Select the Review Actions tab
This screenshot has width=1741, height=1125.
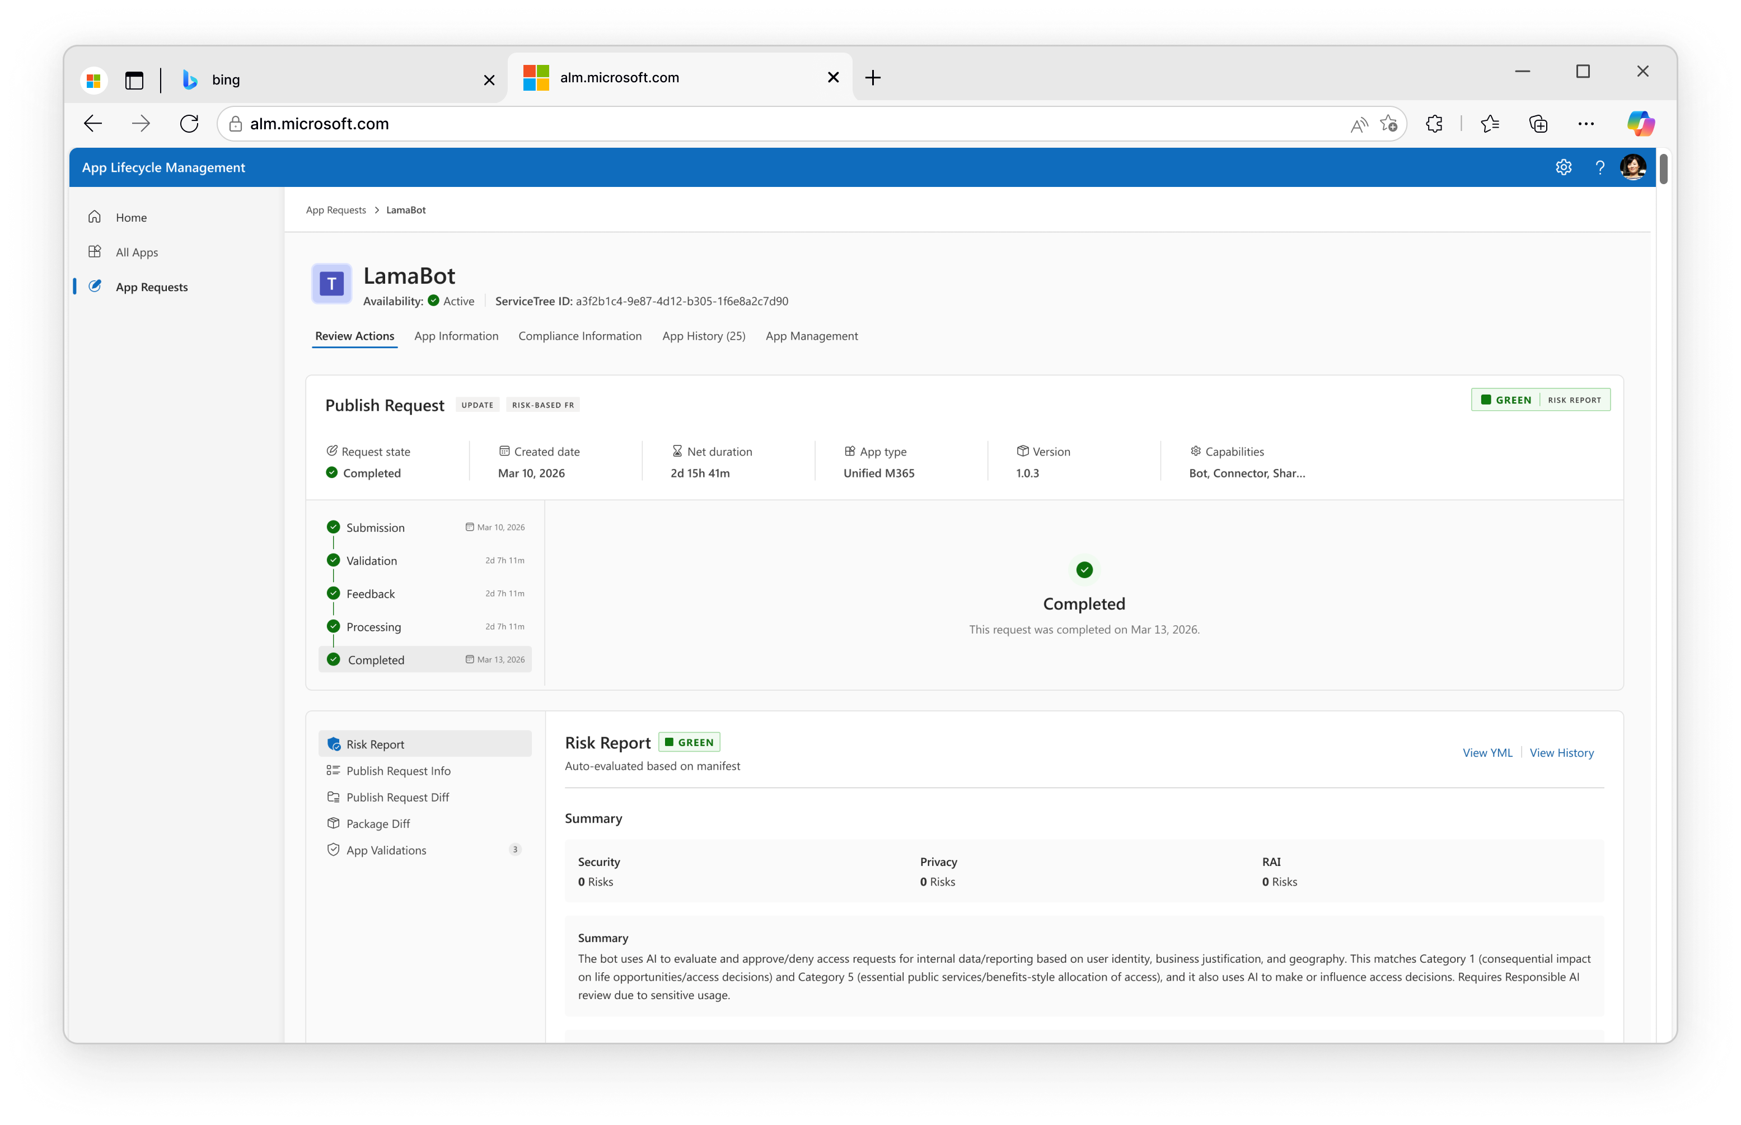click(354, 336)
